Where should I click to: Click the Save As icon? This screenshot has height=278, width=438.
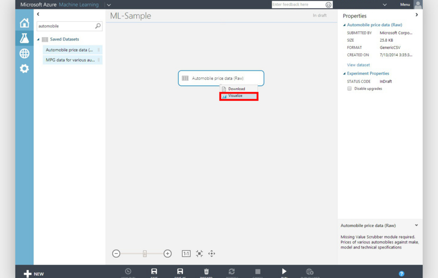pos(180,271)
